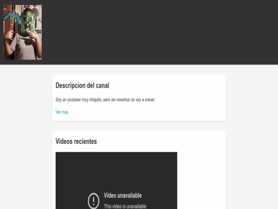Select the 'Videos recientes' heading
The height and width of the screenshot is (209, 278).
(76, 141)
